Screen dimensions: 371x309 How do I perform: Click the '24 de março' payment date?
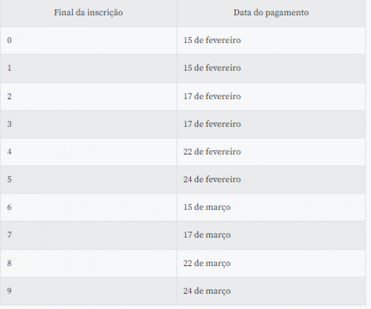207,291
